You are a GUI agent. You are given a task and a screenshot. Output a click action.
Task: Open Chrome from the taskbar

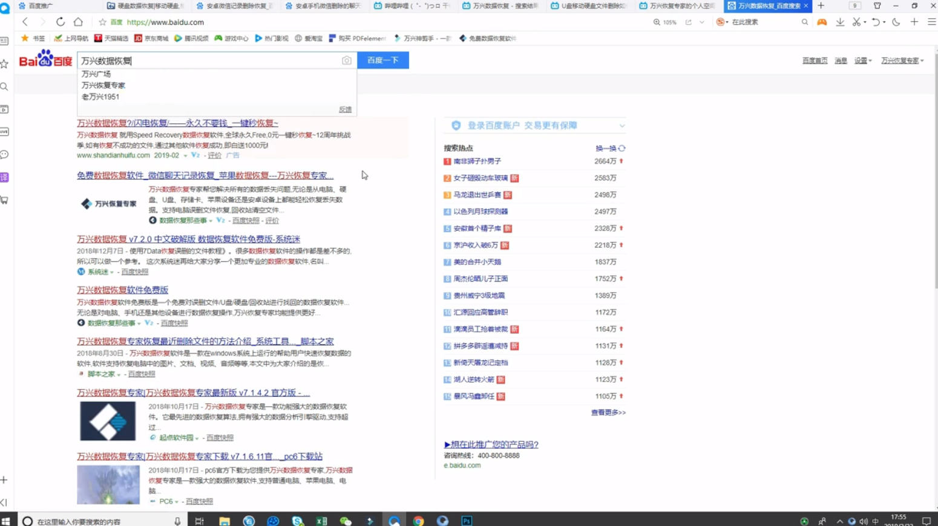pos(418,521)
